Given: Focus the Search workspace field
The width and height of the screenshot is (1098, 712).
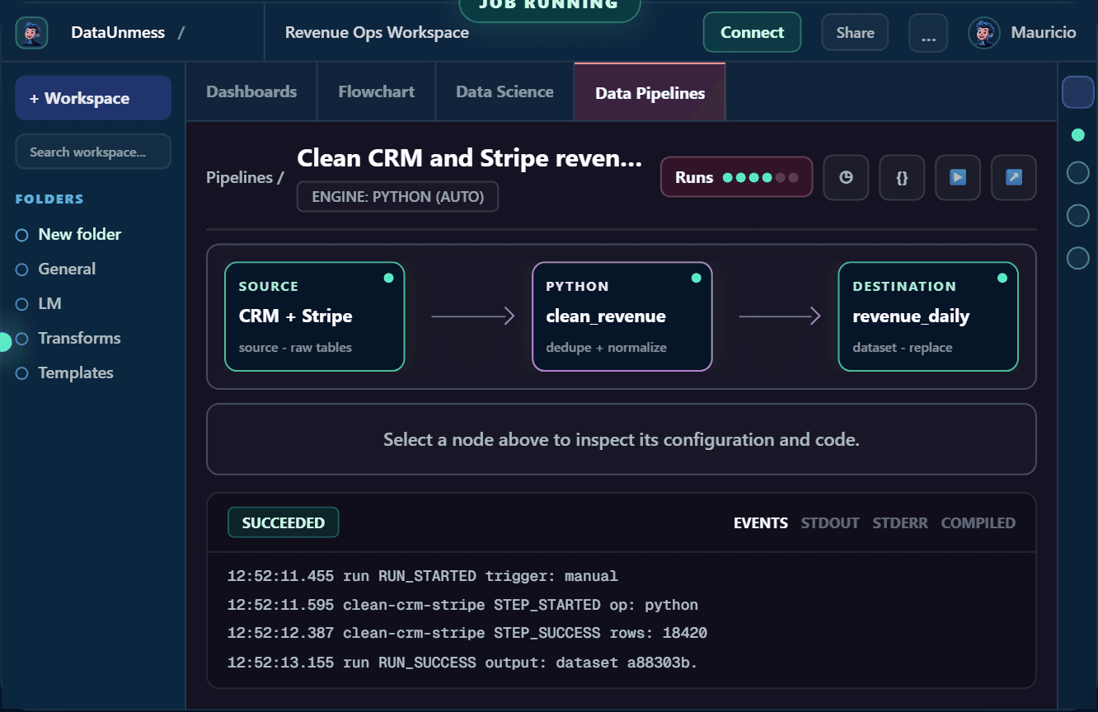Looking at the screenshot, I should [x=93, y=152].
